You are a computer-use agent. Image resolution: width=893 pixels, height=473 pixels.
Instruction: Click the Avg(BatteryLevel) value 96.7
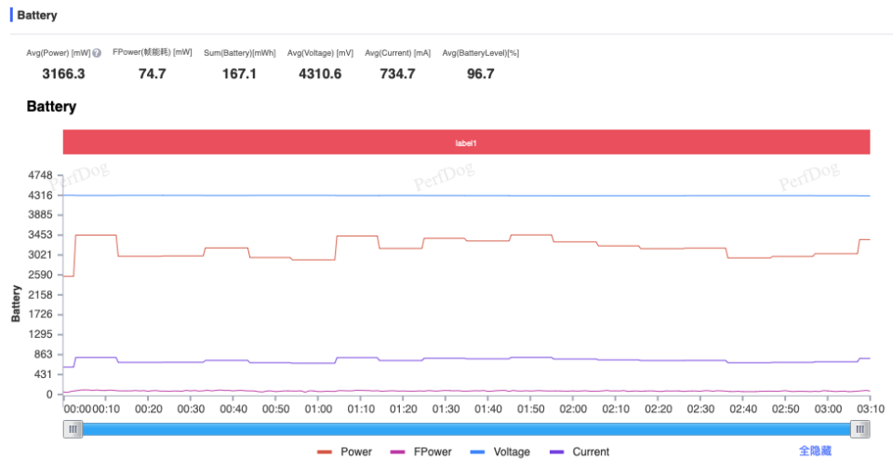(x=481, y=74)
